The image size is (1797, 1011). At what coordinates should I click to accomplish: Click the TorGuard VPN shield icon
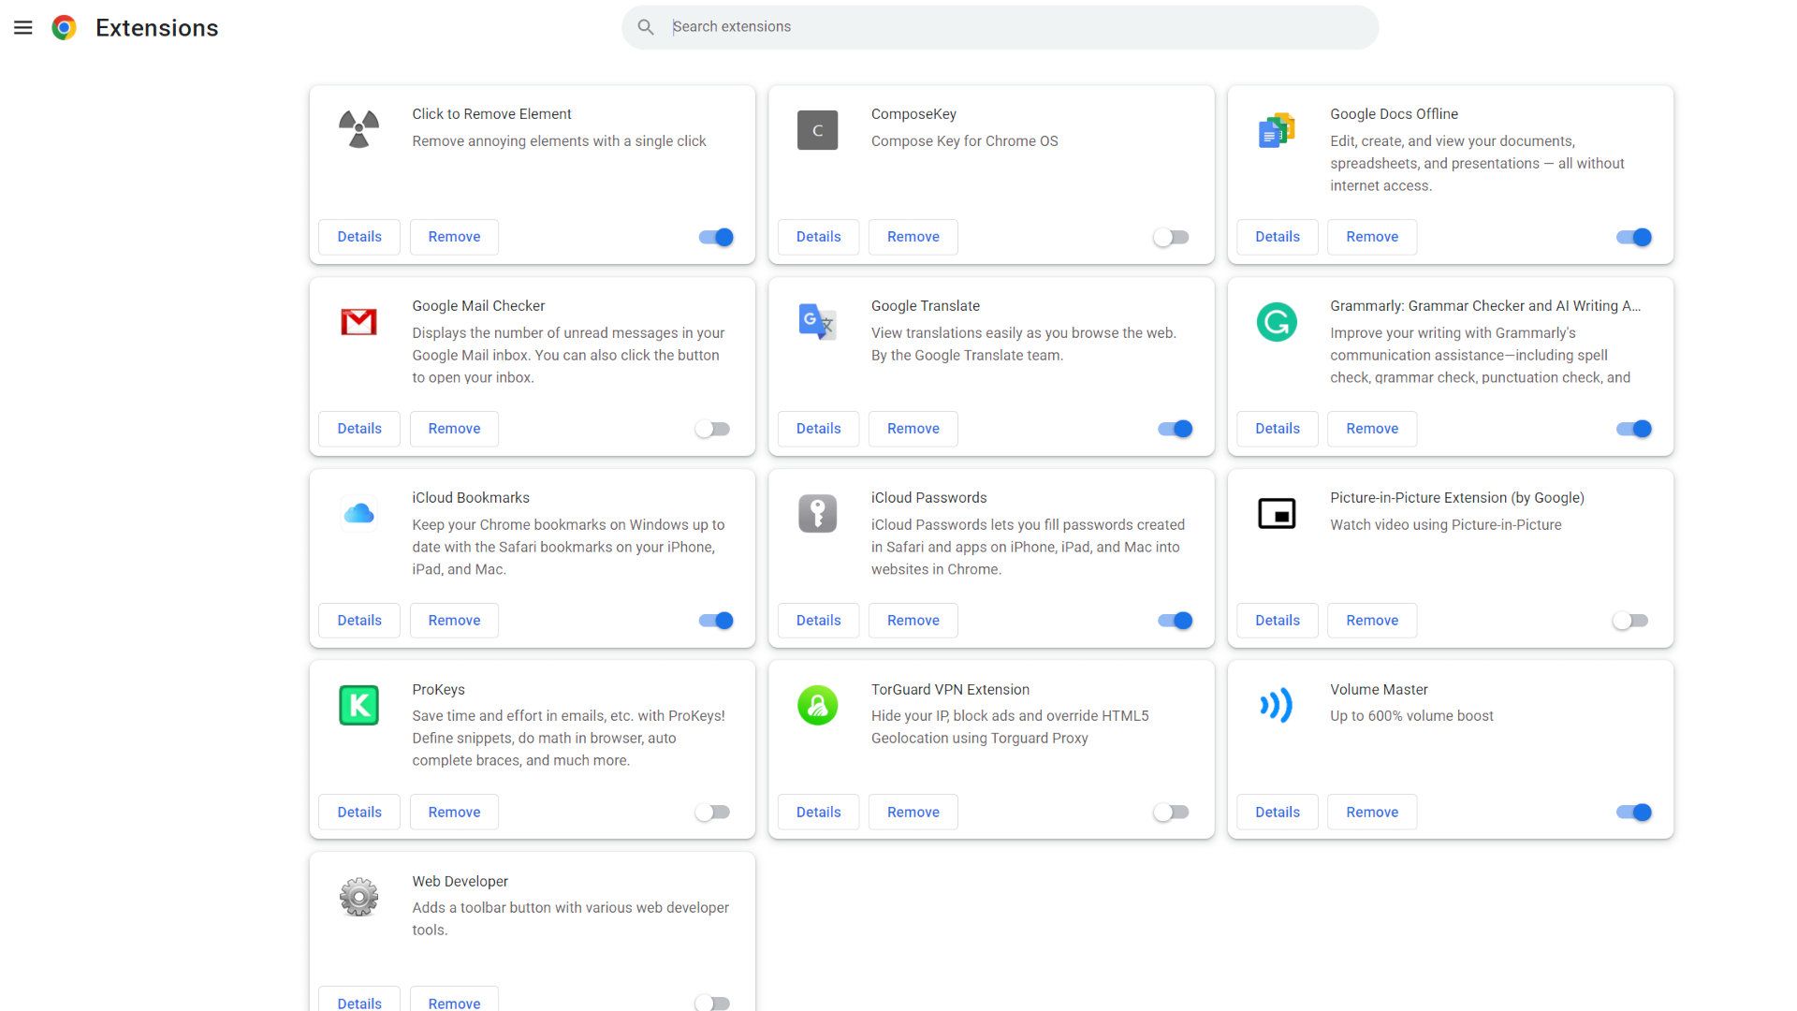tap(817, 705)
